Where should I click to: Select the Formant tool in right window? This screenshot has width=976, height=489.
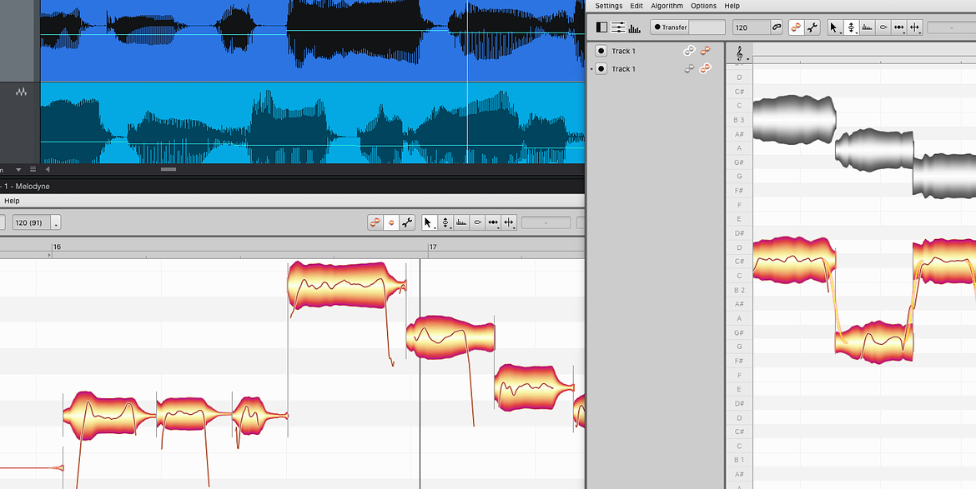click(x=867, y=27)
